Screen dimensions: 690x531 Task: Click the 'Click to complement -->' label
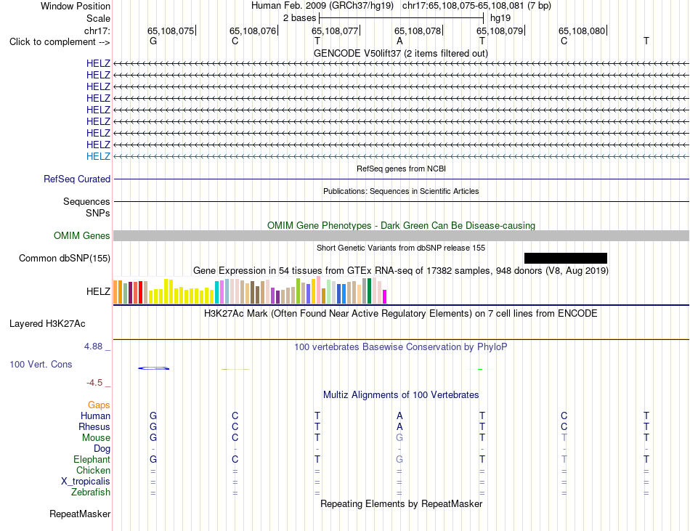[60, 42]
